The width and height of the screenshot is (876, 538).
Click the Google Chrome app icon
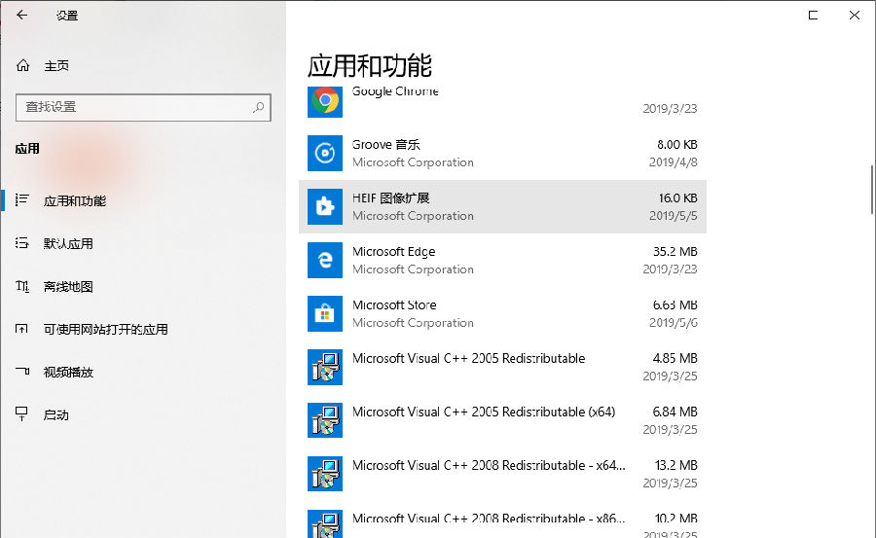pyautogui.click(x=324, y=100)
